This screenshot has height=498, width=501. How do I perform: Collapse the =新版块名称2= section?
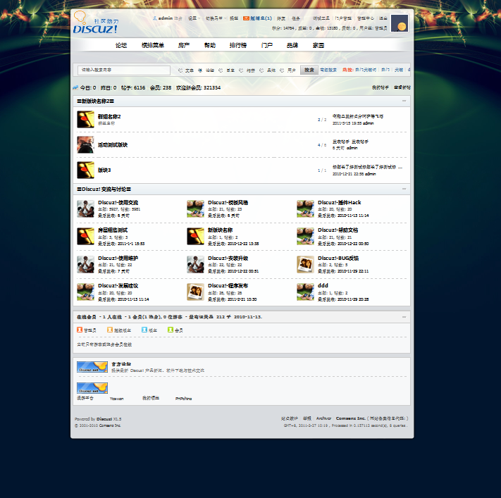(x=404, y=101)
